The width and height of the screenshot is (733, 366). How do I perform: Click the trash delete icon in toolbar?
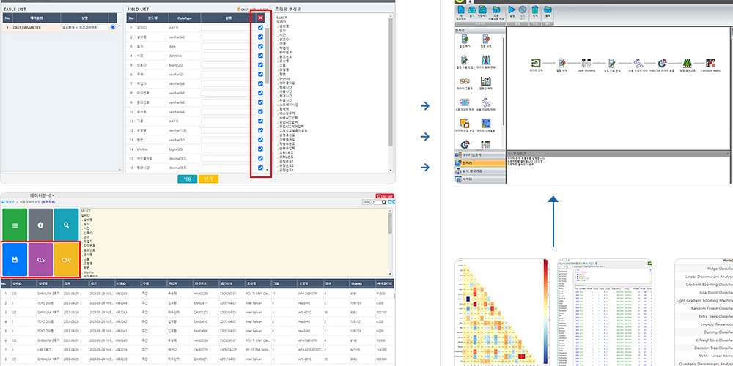click(535, 11)
